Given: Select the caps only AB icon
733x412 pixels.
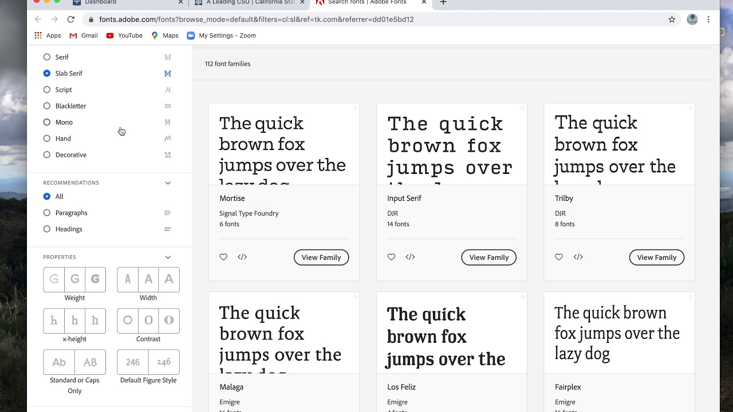Looking at the screenshot, I should pyautogui.click(x=90, y=362).
